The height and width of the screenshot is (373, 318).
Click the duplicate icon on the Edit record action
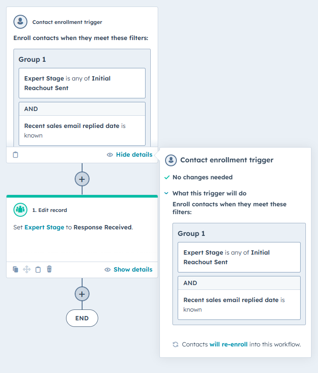(15, 269)
